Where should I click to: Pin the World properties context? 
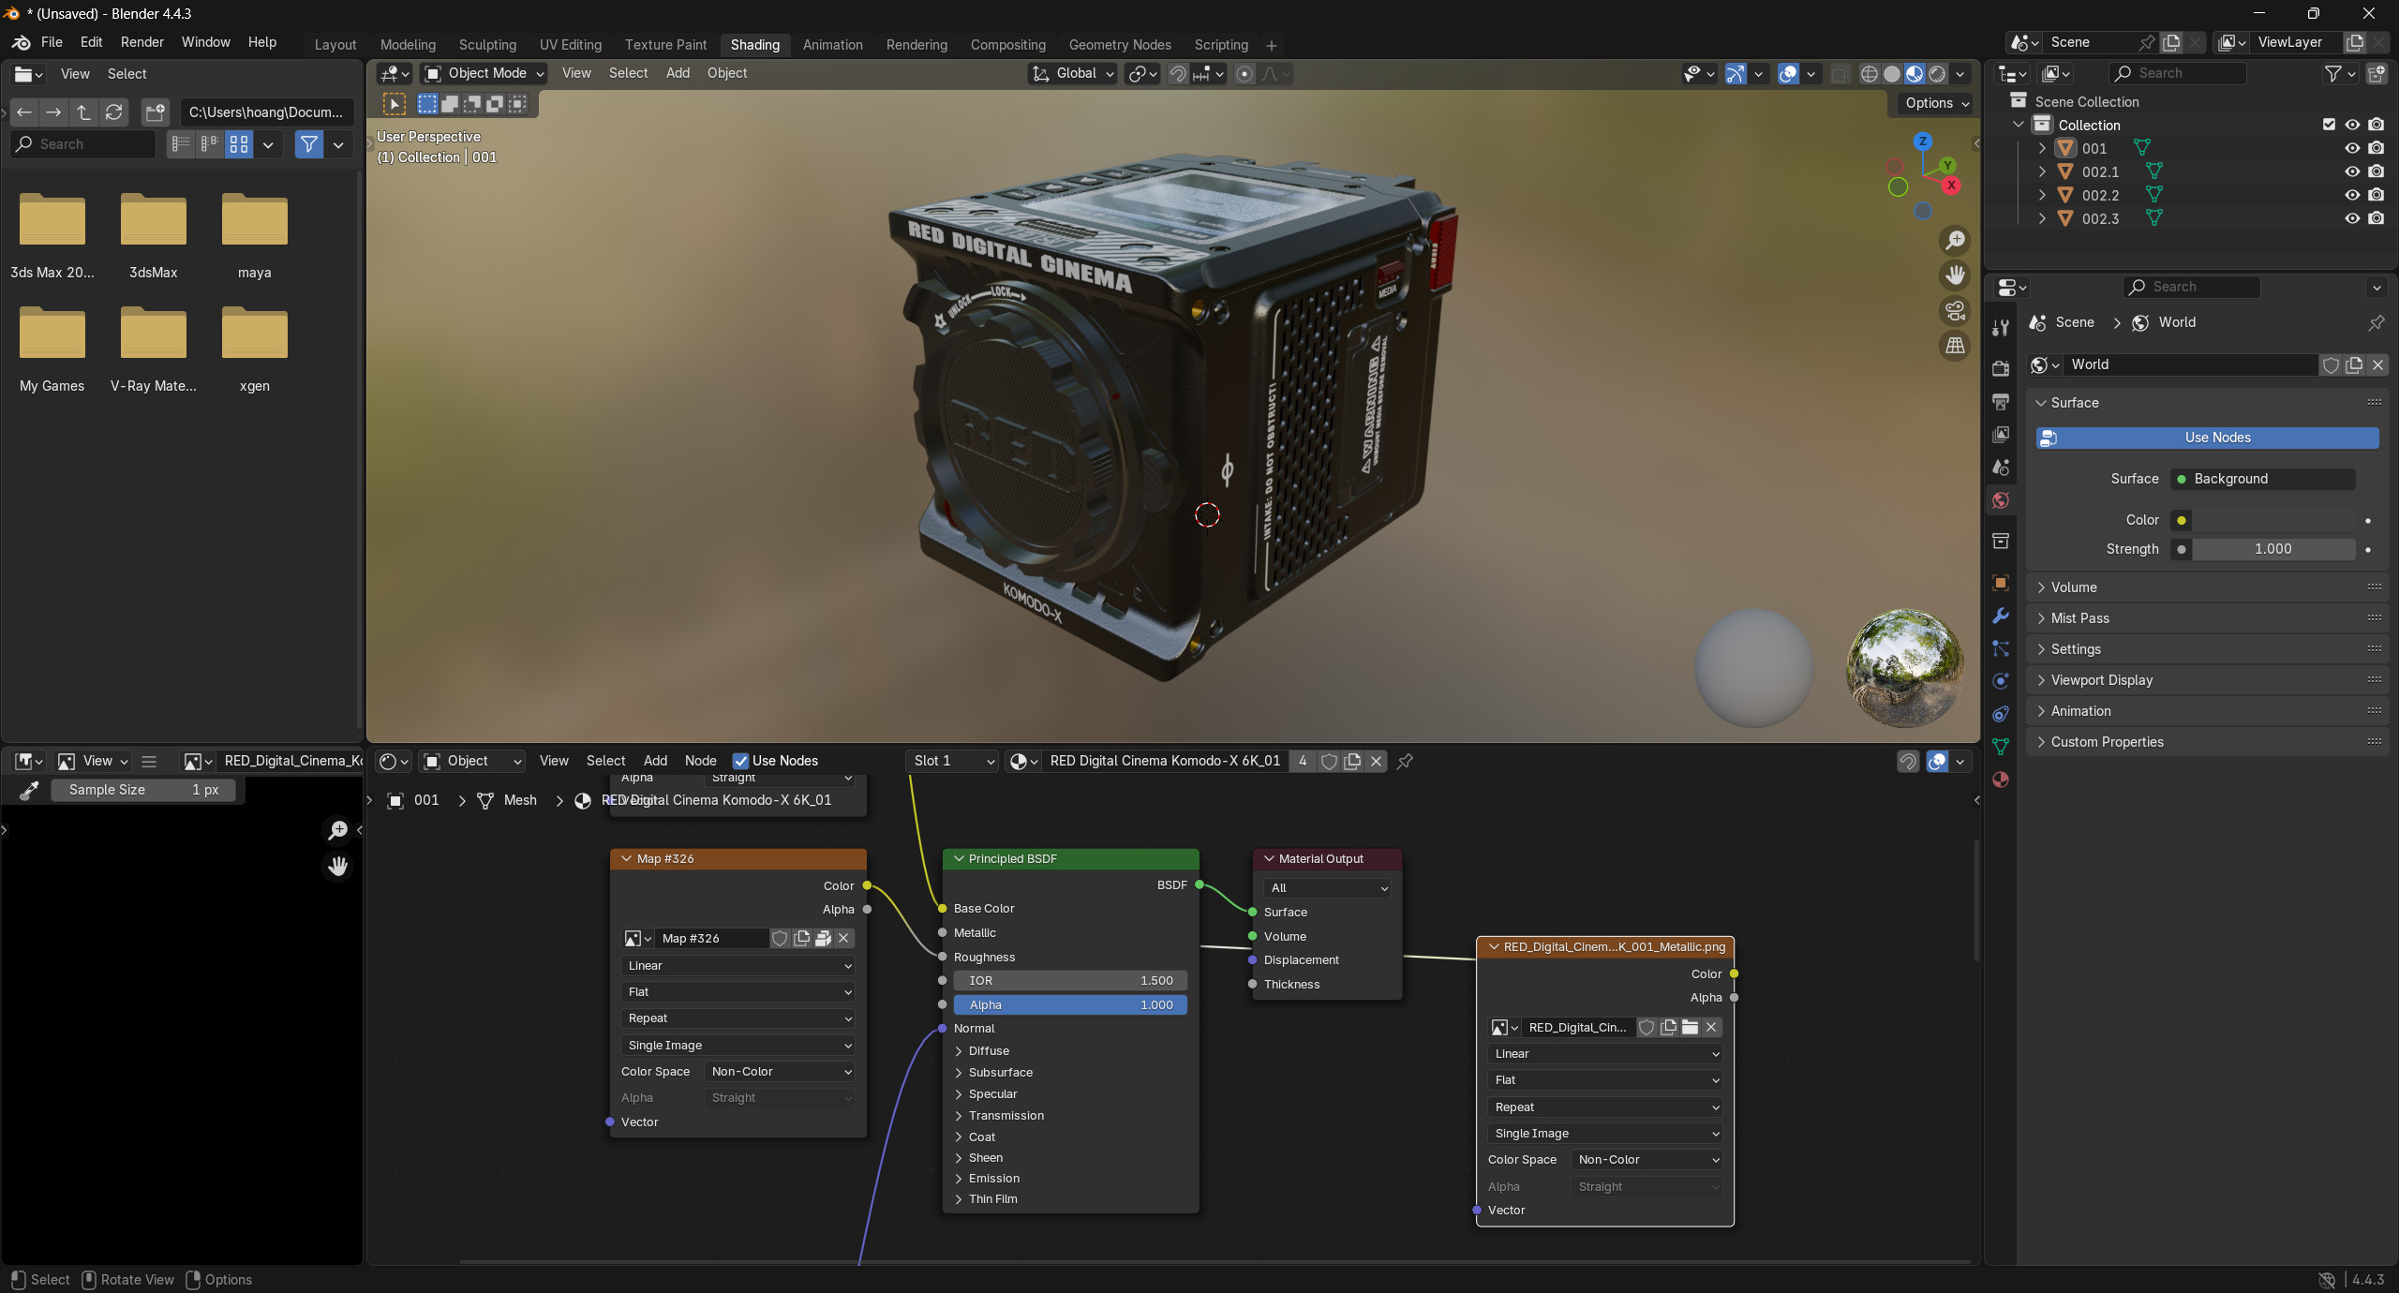click(x=2376, y=322)
